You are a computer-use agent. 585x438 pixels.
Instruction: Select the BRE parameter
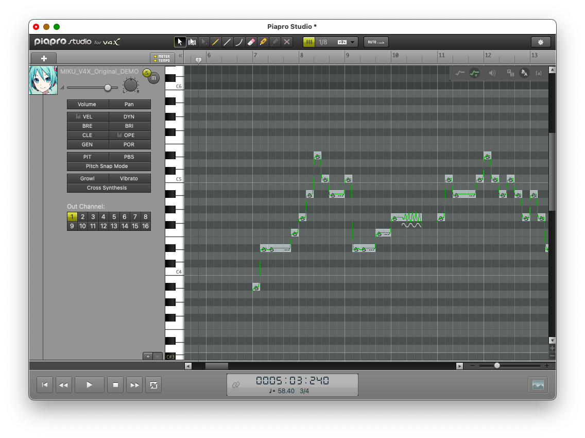pyautogui.click(x=88, y=126)
